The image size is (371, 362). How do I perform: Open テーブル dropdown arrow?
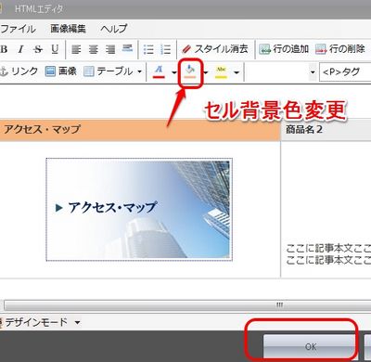pyautogui.click(x=139, y=71)
